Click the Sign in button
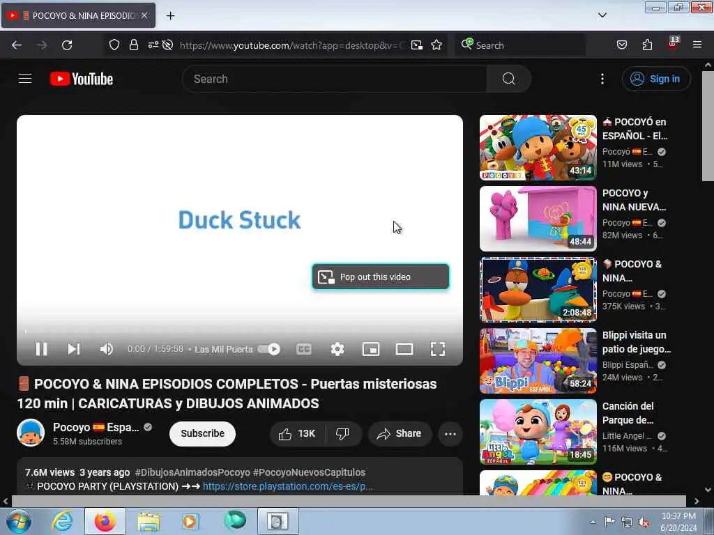Image resolution: width=714 pixels, height=535 pixels. tap(655, 79)
